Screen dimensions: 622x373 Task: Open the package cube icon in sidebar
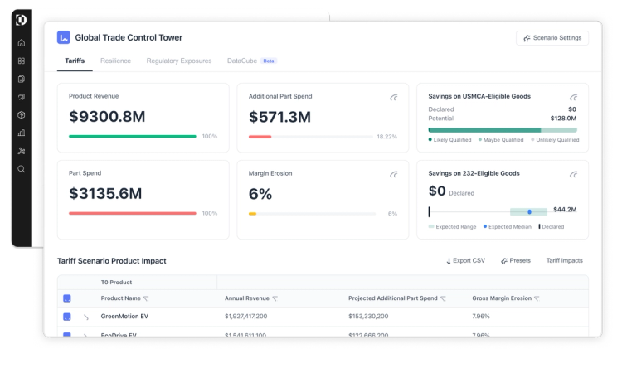[22, 115]
